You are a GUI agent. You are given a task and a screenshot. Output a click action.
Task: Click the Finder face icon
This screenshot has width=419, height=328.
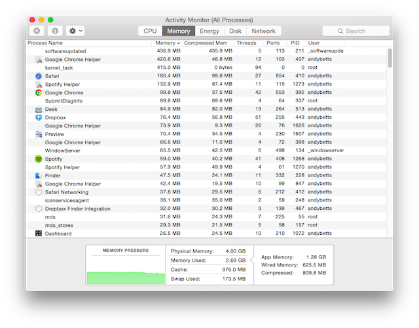pos(39,176)
